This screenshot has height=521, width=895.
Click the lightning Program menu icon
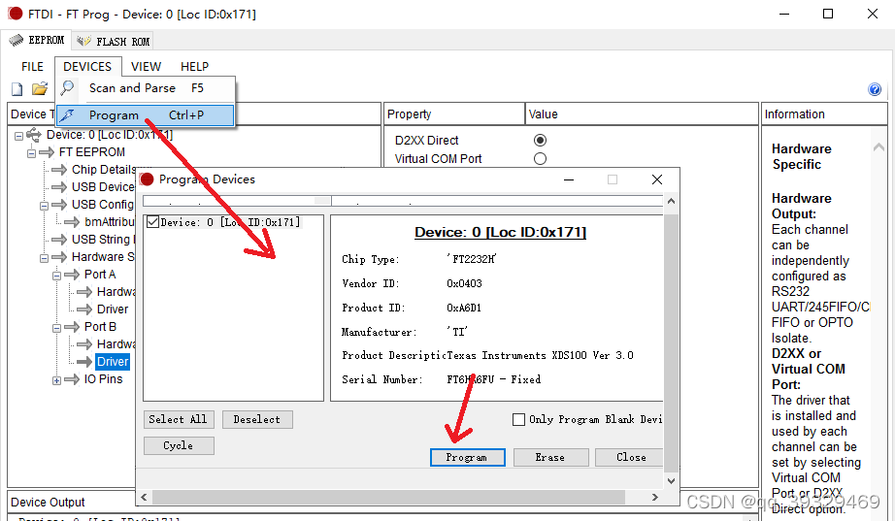[x=67, y=114]
